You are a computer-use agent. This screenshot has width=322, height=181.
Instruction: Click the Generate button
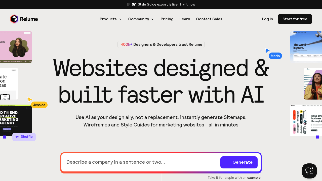click(x=239, y=162)
